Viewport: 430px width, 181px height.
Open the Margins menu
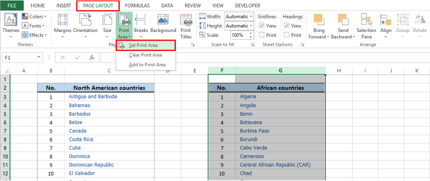62,26
